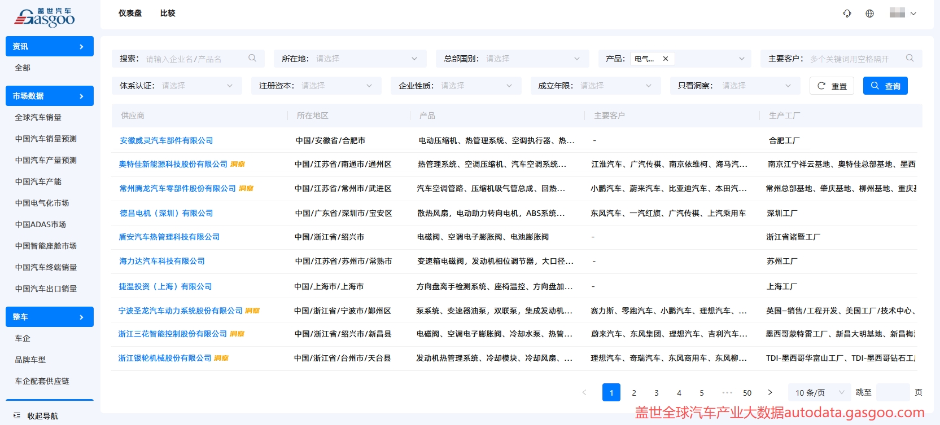Click the 洞察 badge next to 宁波圣龙汽车动力
The height and width of the screenshot is (425, 940).
point(252,311)
